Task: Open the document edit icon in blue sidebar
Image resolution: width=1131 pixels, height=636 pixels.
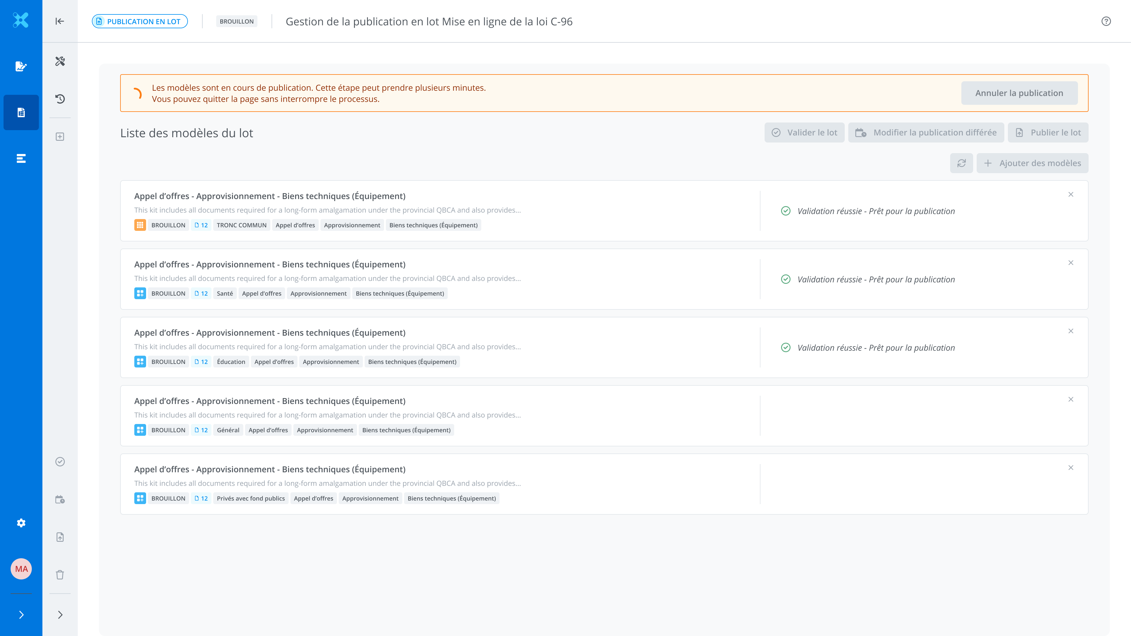Action: (21, 66)
